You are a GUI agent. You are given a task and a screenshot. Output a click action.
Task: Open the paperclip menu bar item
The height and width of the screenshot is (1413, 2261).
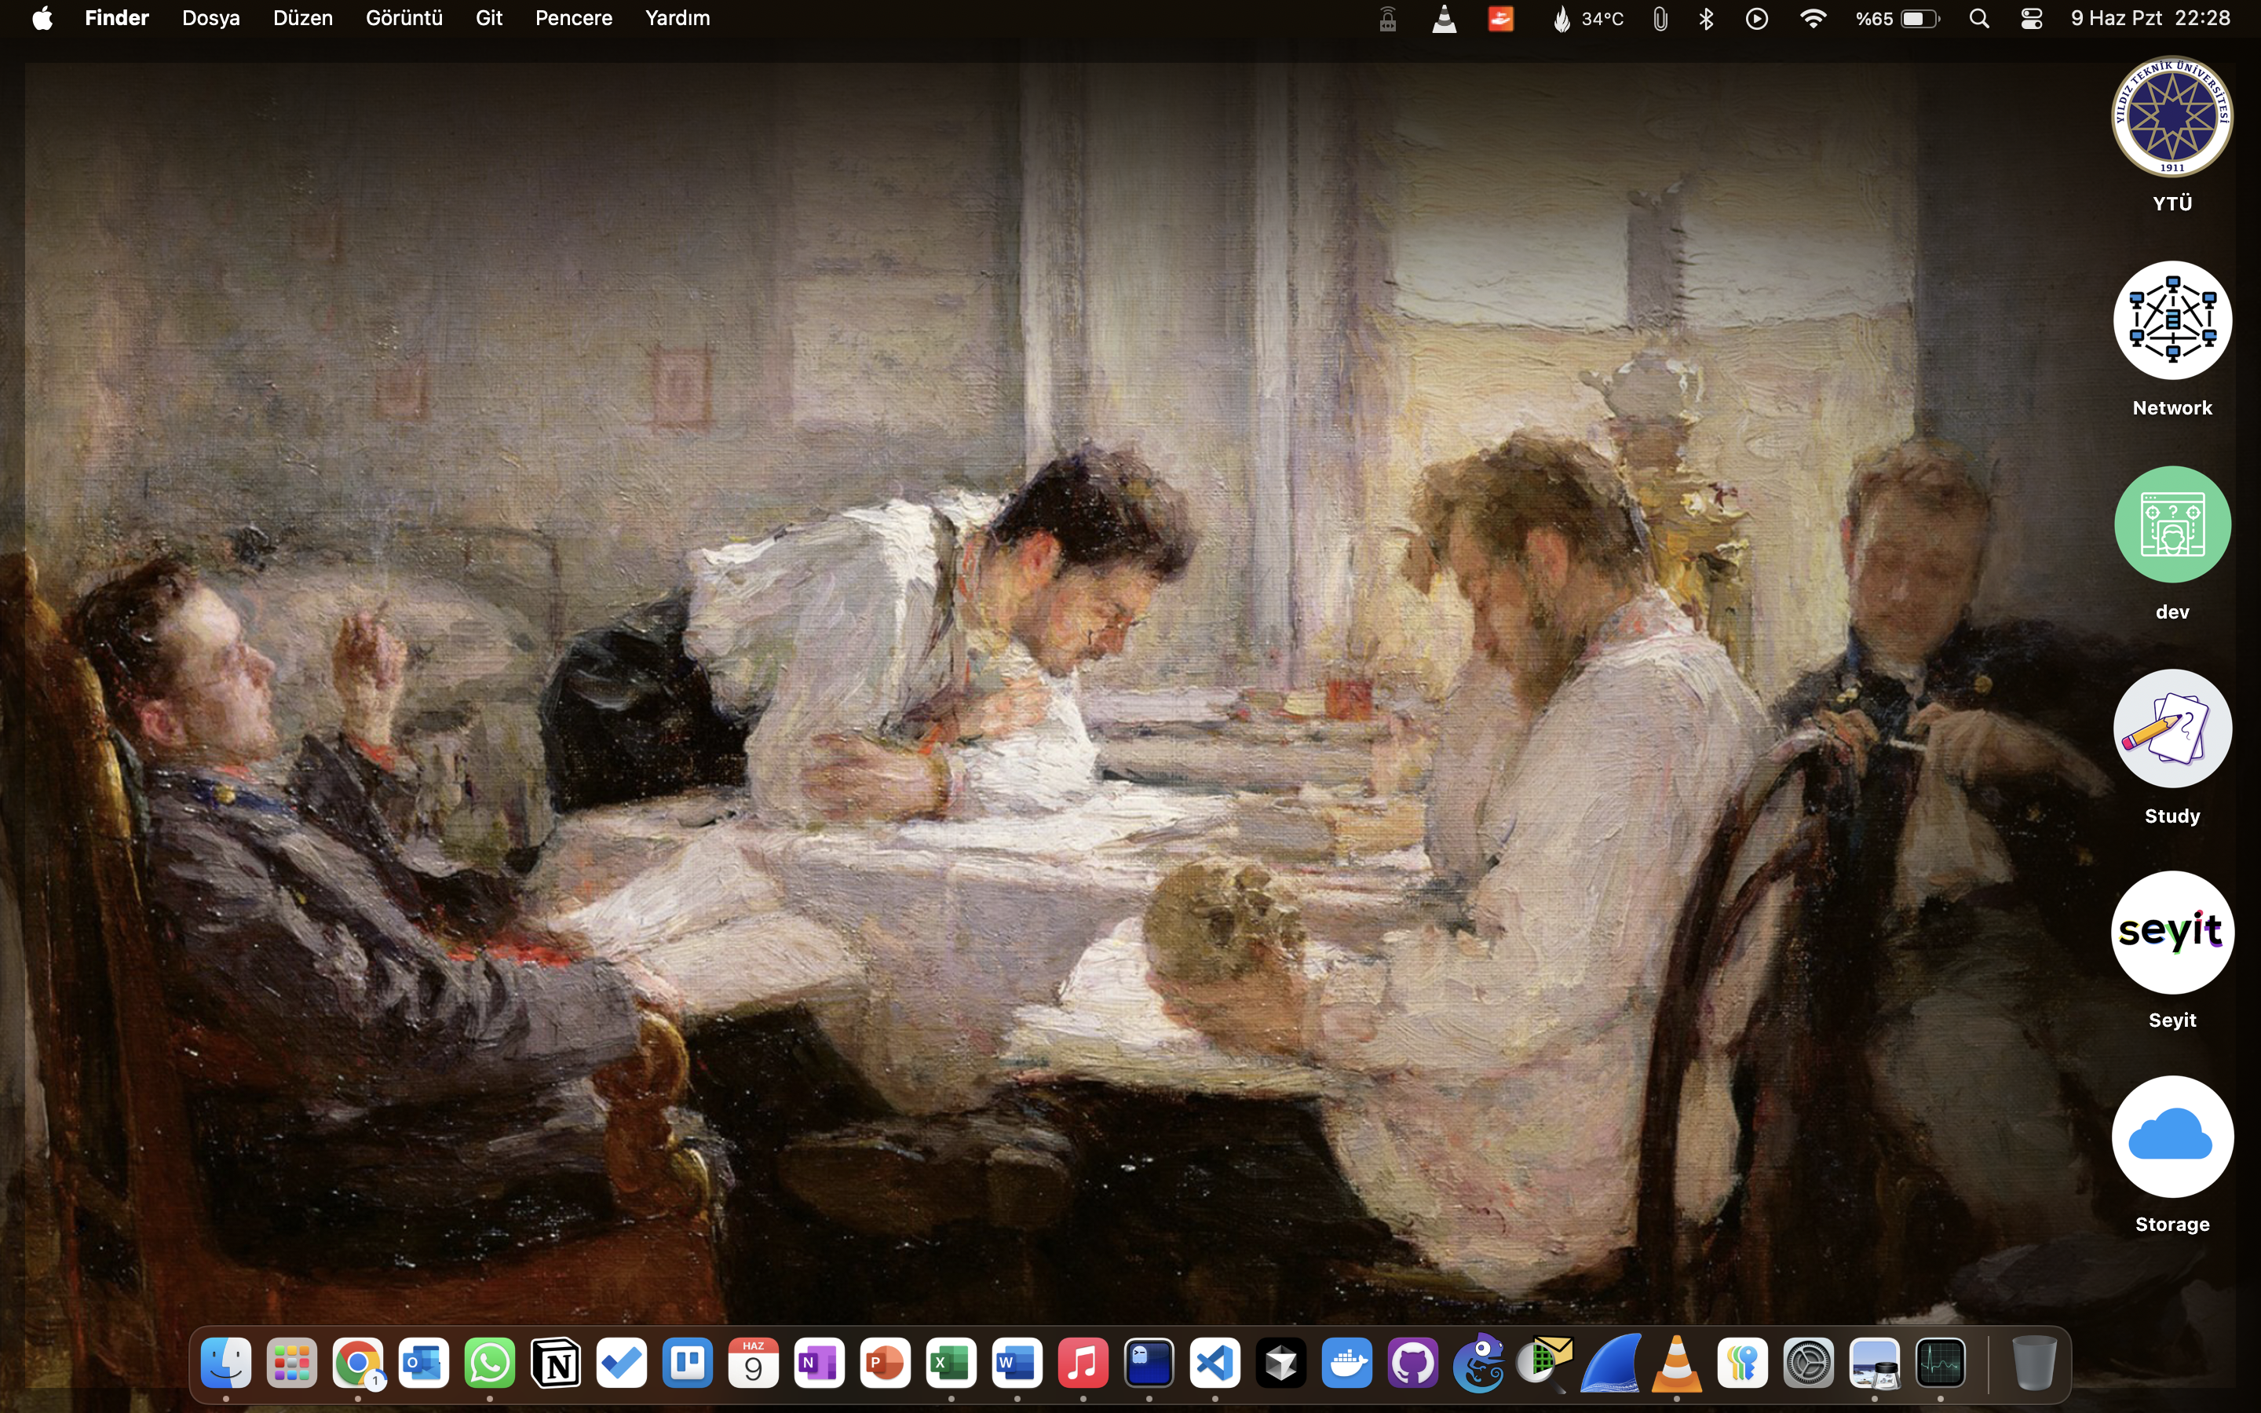[x=1660, y=18]
